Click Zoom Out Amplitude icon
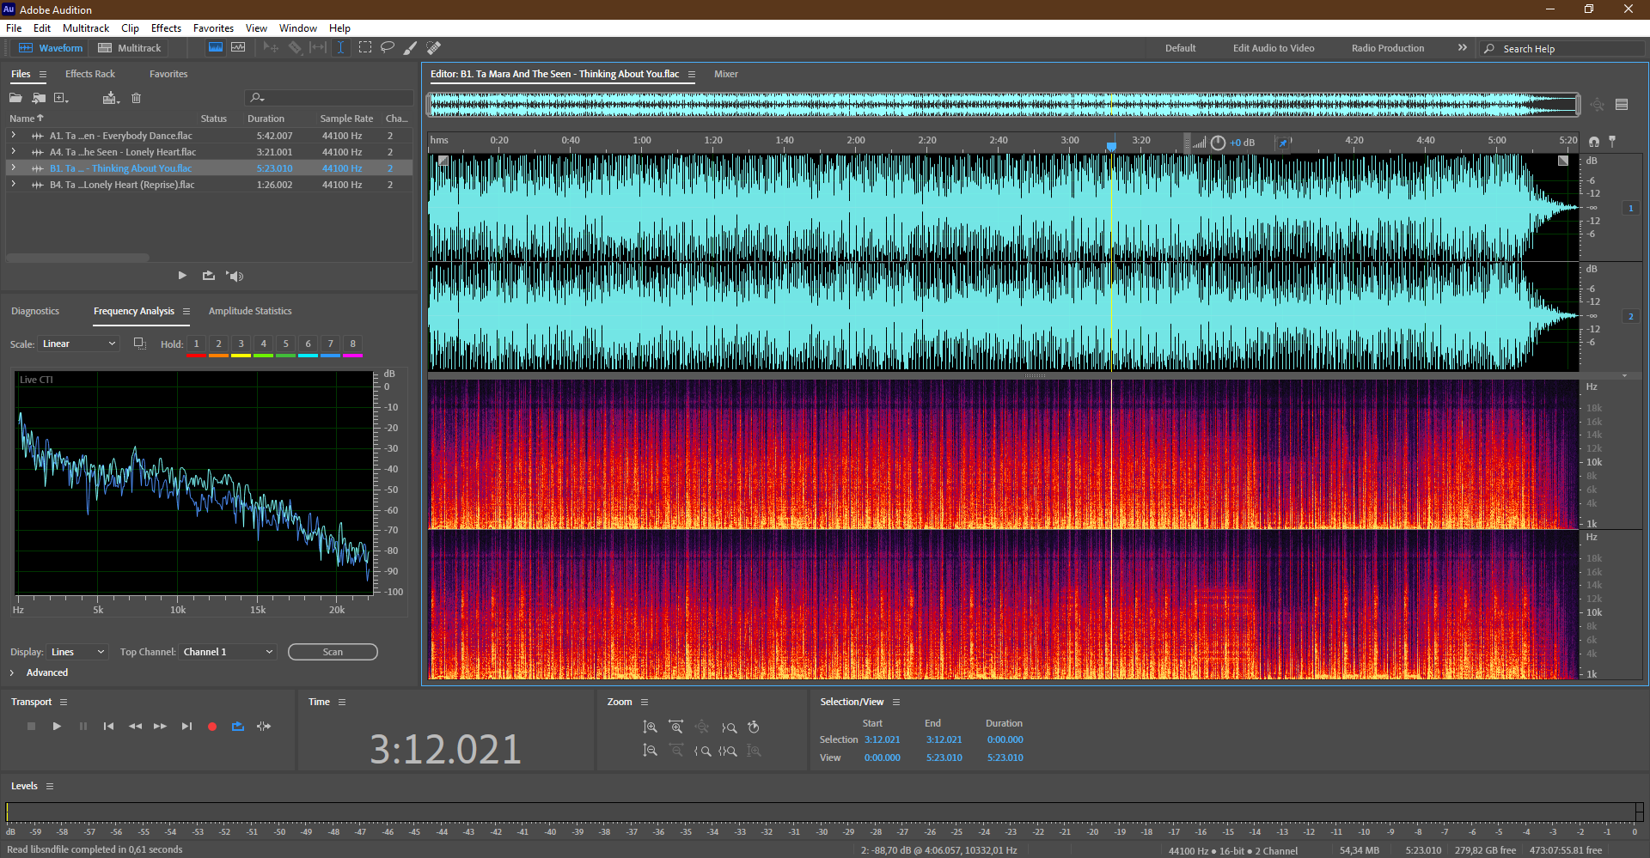This screenshot has width=1650, height=858. coord(651,751)
